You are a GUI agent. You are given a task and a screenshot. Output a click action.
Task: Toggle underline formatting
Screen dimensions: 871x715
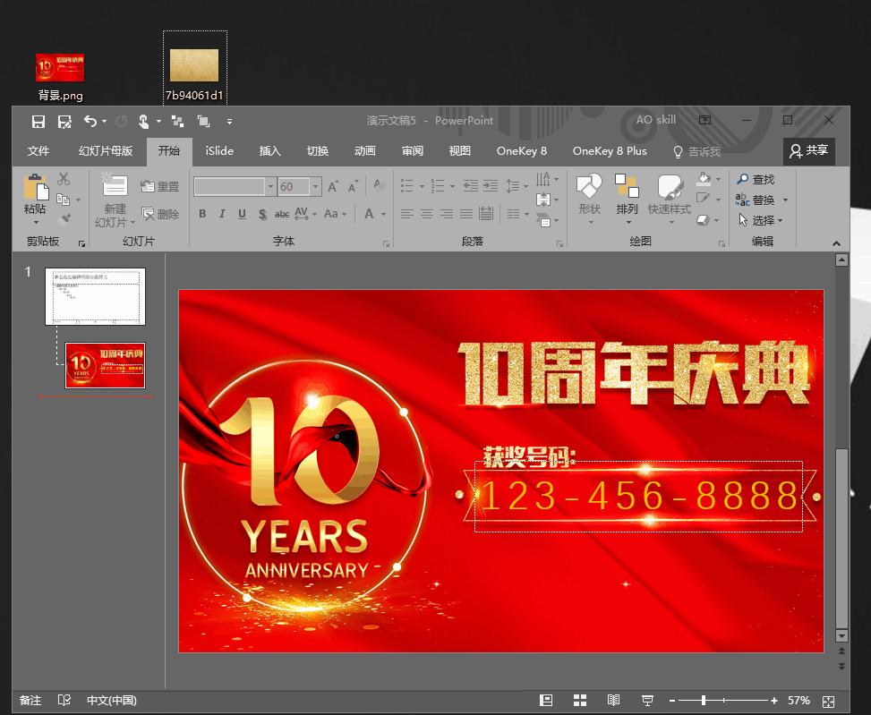coord(241,214)
